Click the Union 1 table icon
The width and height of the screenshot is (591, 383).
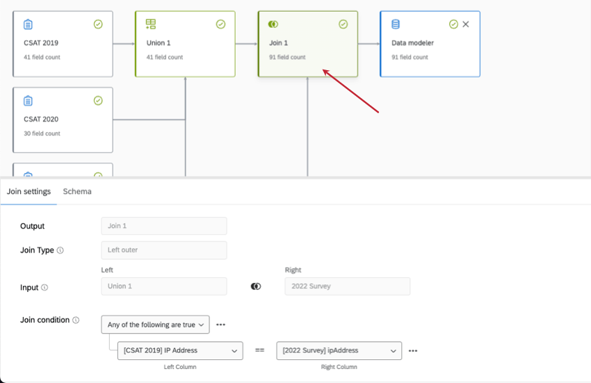[x=150, y=24]
